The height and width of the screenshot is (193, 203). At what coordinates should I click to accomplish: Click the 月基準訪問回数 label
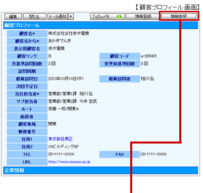(x=27, y=64)
